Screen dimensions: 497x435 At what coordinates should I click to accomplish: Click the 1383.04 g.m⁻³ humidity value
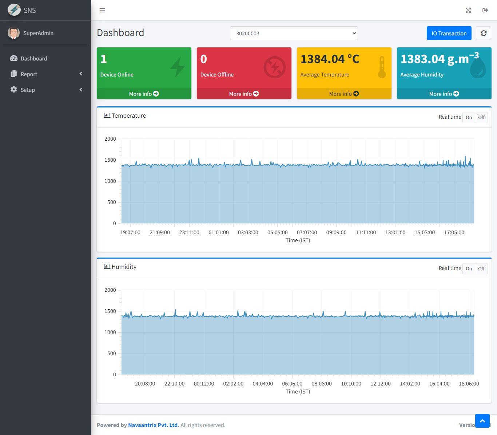coord(440,58)
